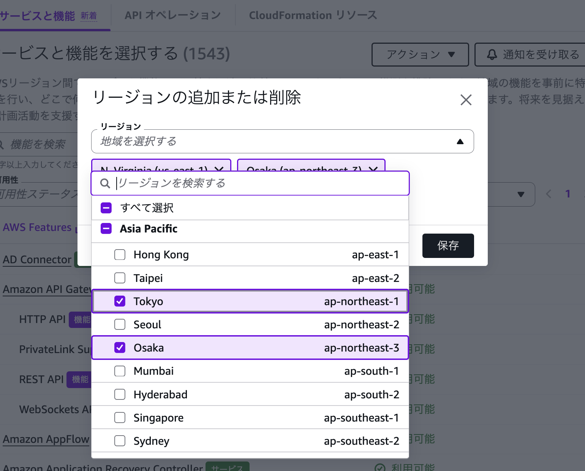
Task: Switch to the CloudFormation リソース tab
Action: click(313, 15)
